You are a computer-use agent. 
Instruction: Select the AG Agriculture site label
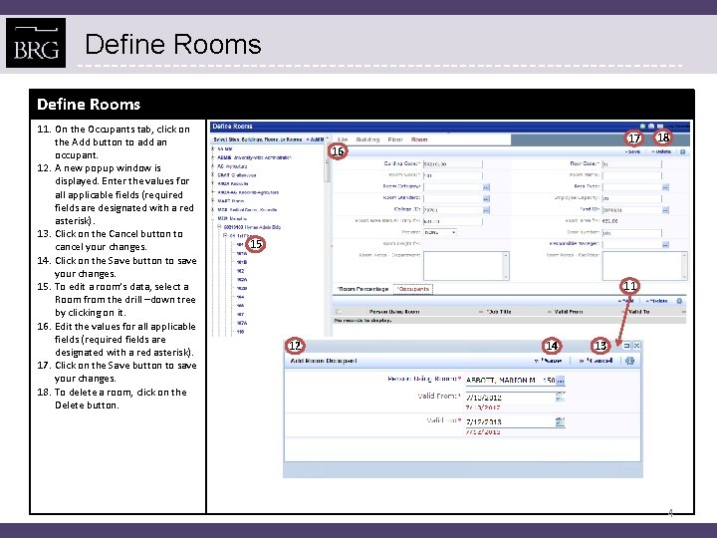coord(232,166)
